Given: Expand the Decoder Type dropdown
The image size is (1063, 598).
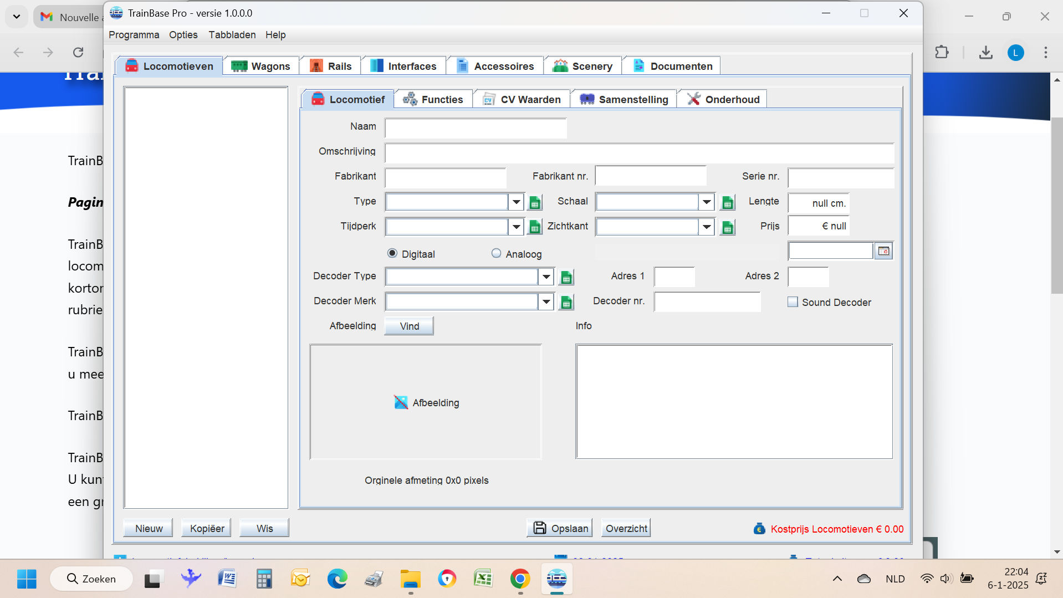Looking at the screenshot, I should pyautogui.click(x=546, y=277).
